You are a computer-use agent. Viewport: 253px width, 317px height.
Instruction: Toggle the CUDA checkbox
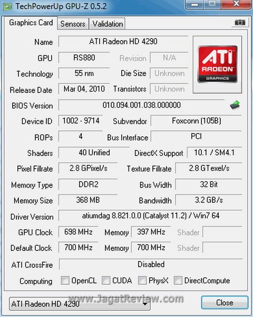click(x=106, y=281)
